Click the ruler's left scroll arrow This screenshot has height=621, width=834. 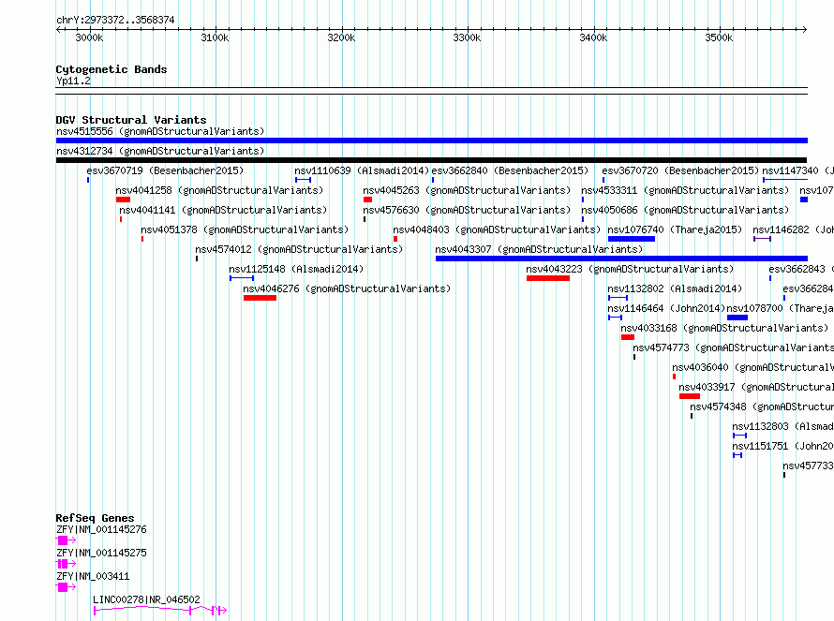click(58, 30)
